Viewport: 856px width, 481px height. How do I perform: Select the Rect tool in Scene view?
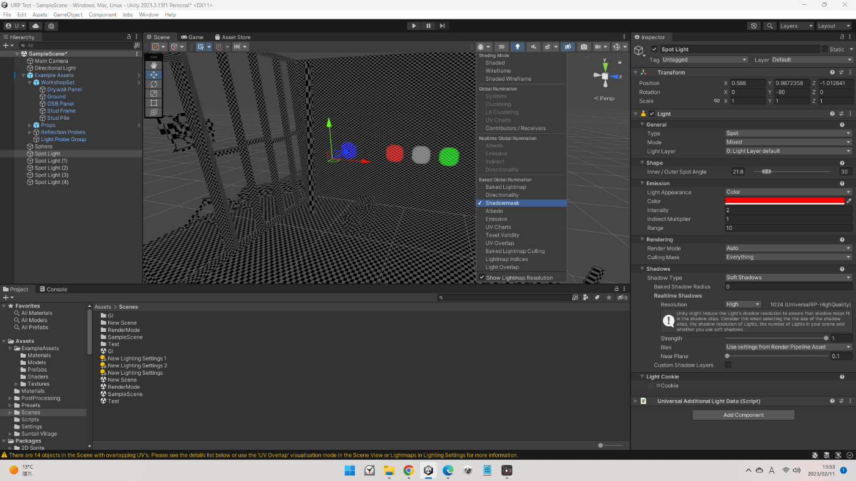click(153, 103)
